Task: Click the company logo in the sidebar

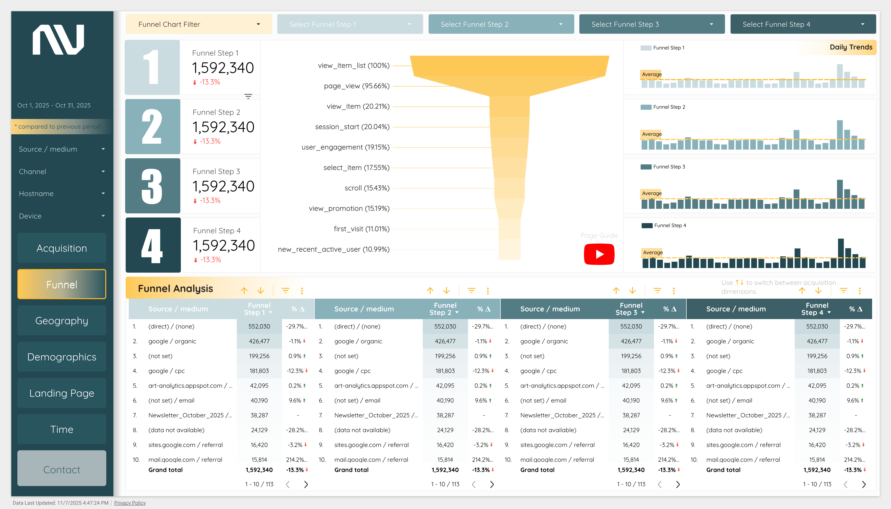Action: point(58,40)
